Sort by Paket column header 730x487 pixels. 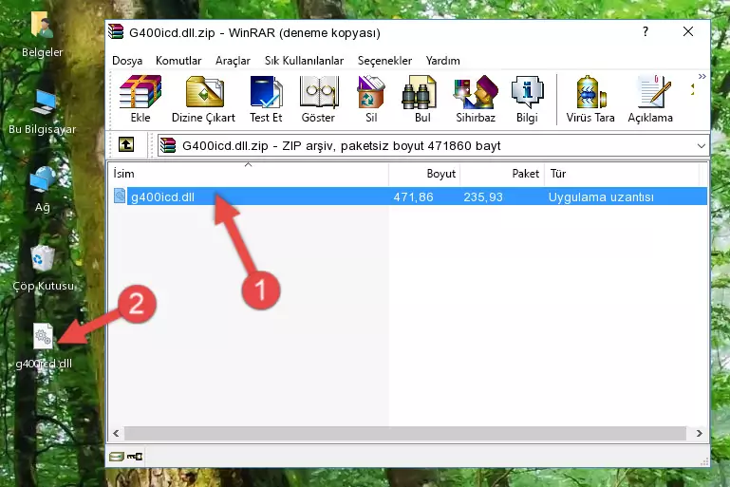coord(502,174)
